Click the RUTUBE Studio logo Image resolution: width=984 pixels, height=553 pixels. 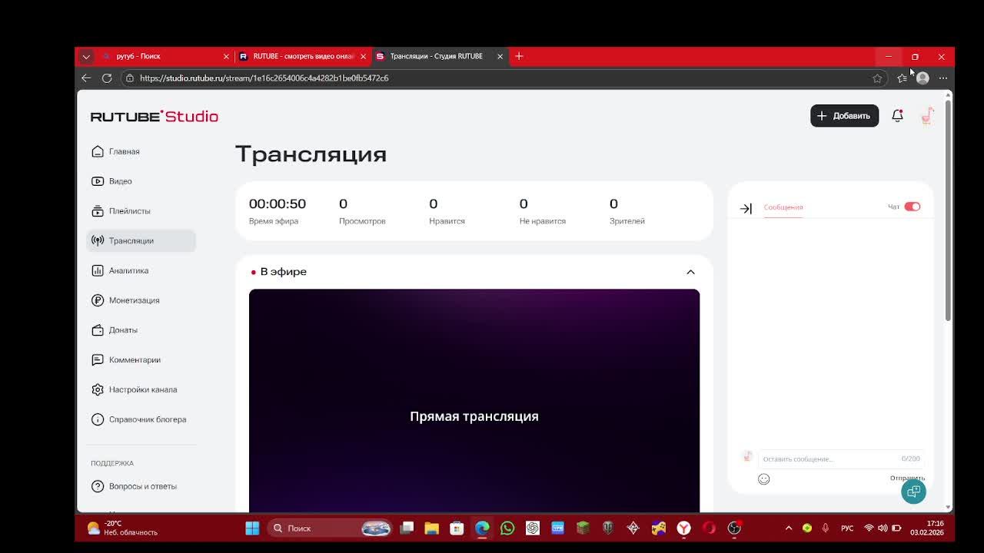(x=155, y=116)
